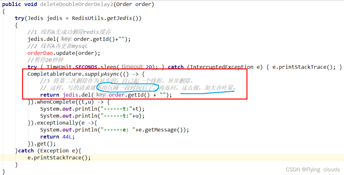344x175 pixels.
Task: Click println line ending with '+u);'
Action: [92, 116]
